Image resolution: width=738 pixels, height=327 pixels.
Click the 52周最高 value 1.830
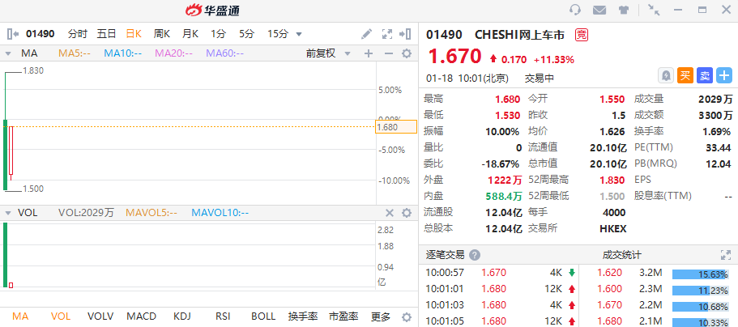click(x=612, y=180)
